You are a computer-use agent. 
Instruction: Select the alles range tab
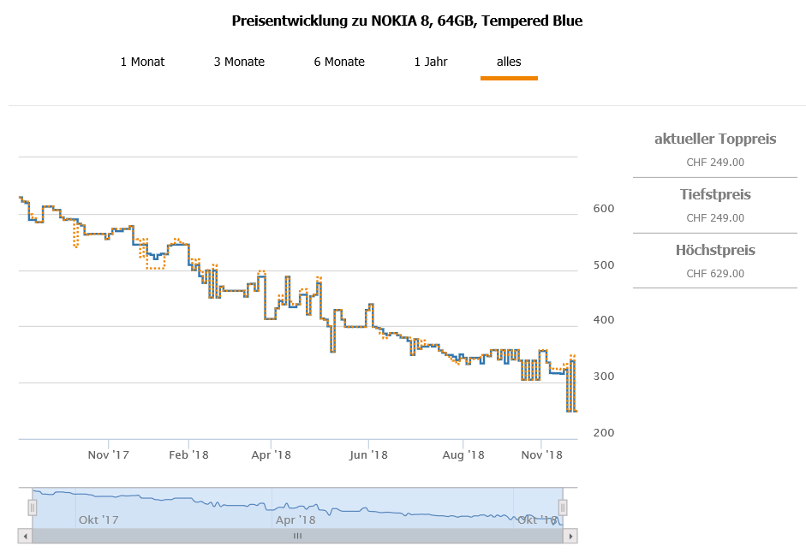click(x=509, y=62)
